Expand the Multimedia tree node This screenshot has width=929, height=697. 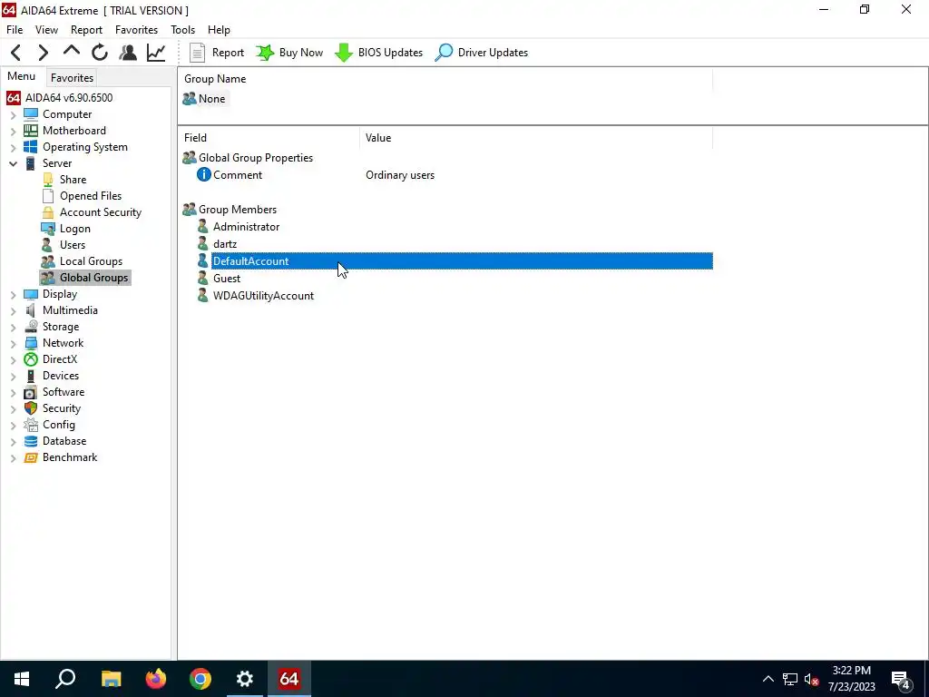13,310
